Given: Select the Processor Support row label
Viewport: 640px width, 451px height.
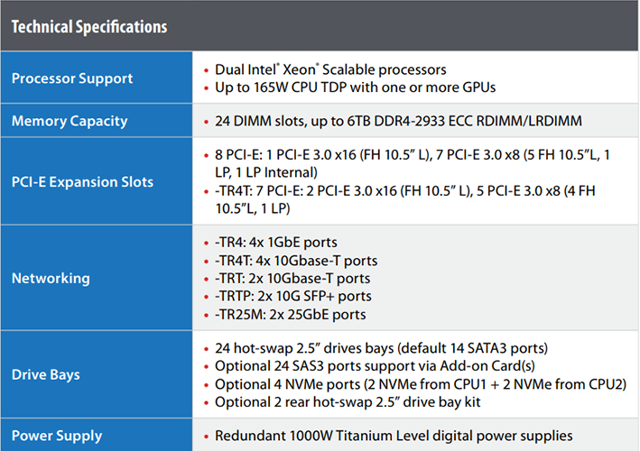Looking at the screenshot, I should [72, 78].
